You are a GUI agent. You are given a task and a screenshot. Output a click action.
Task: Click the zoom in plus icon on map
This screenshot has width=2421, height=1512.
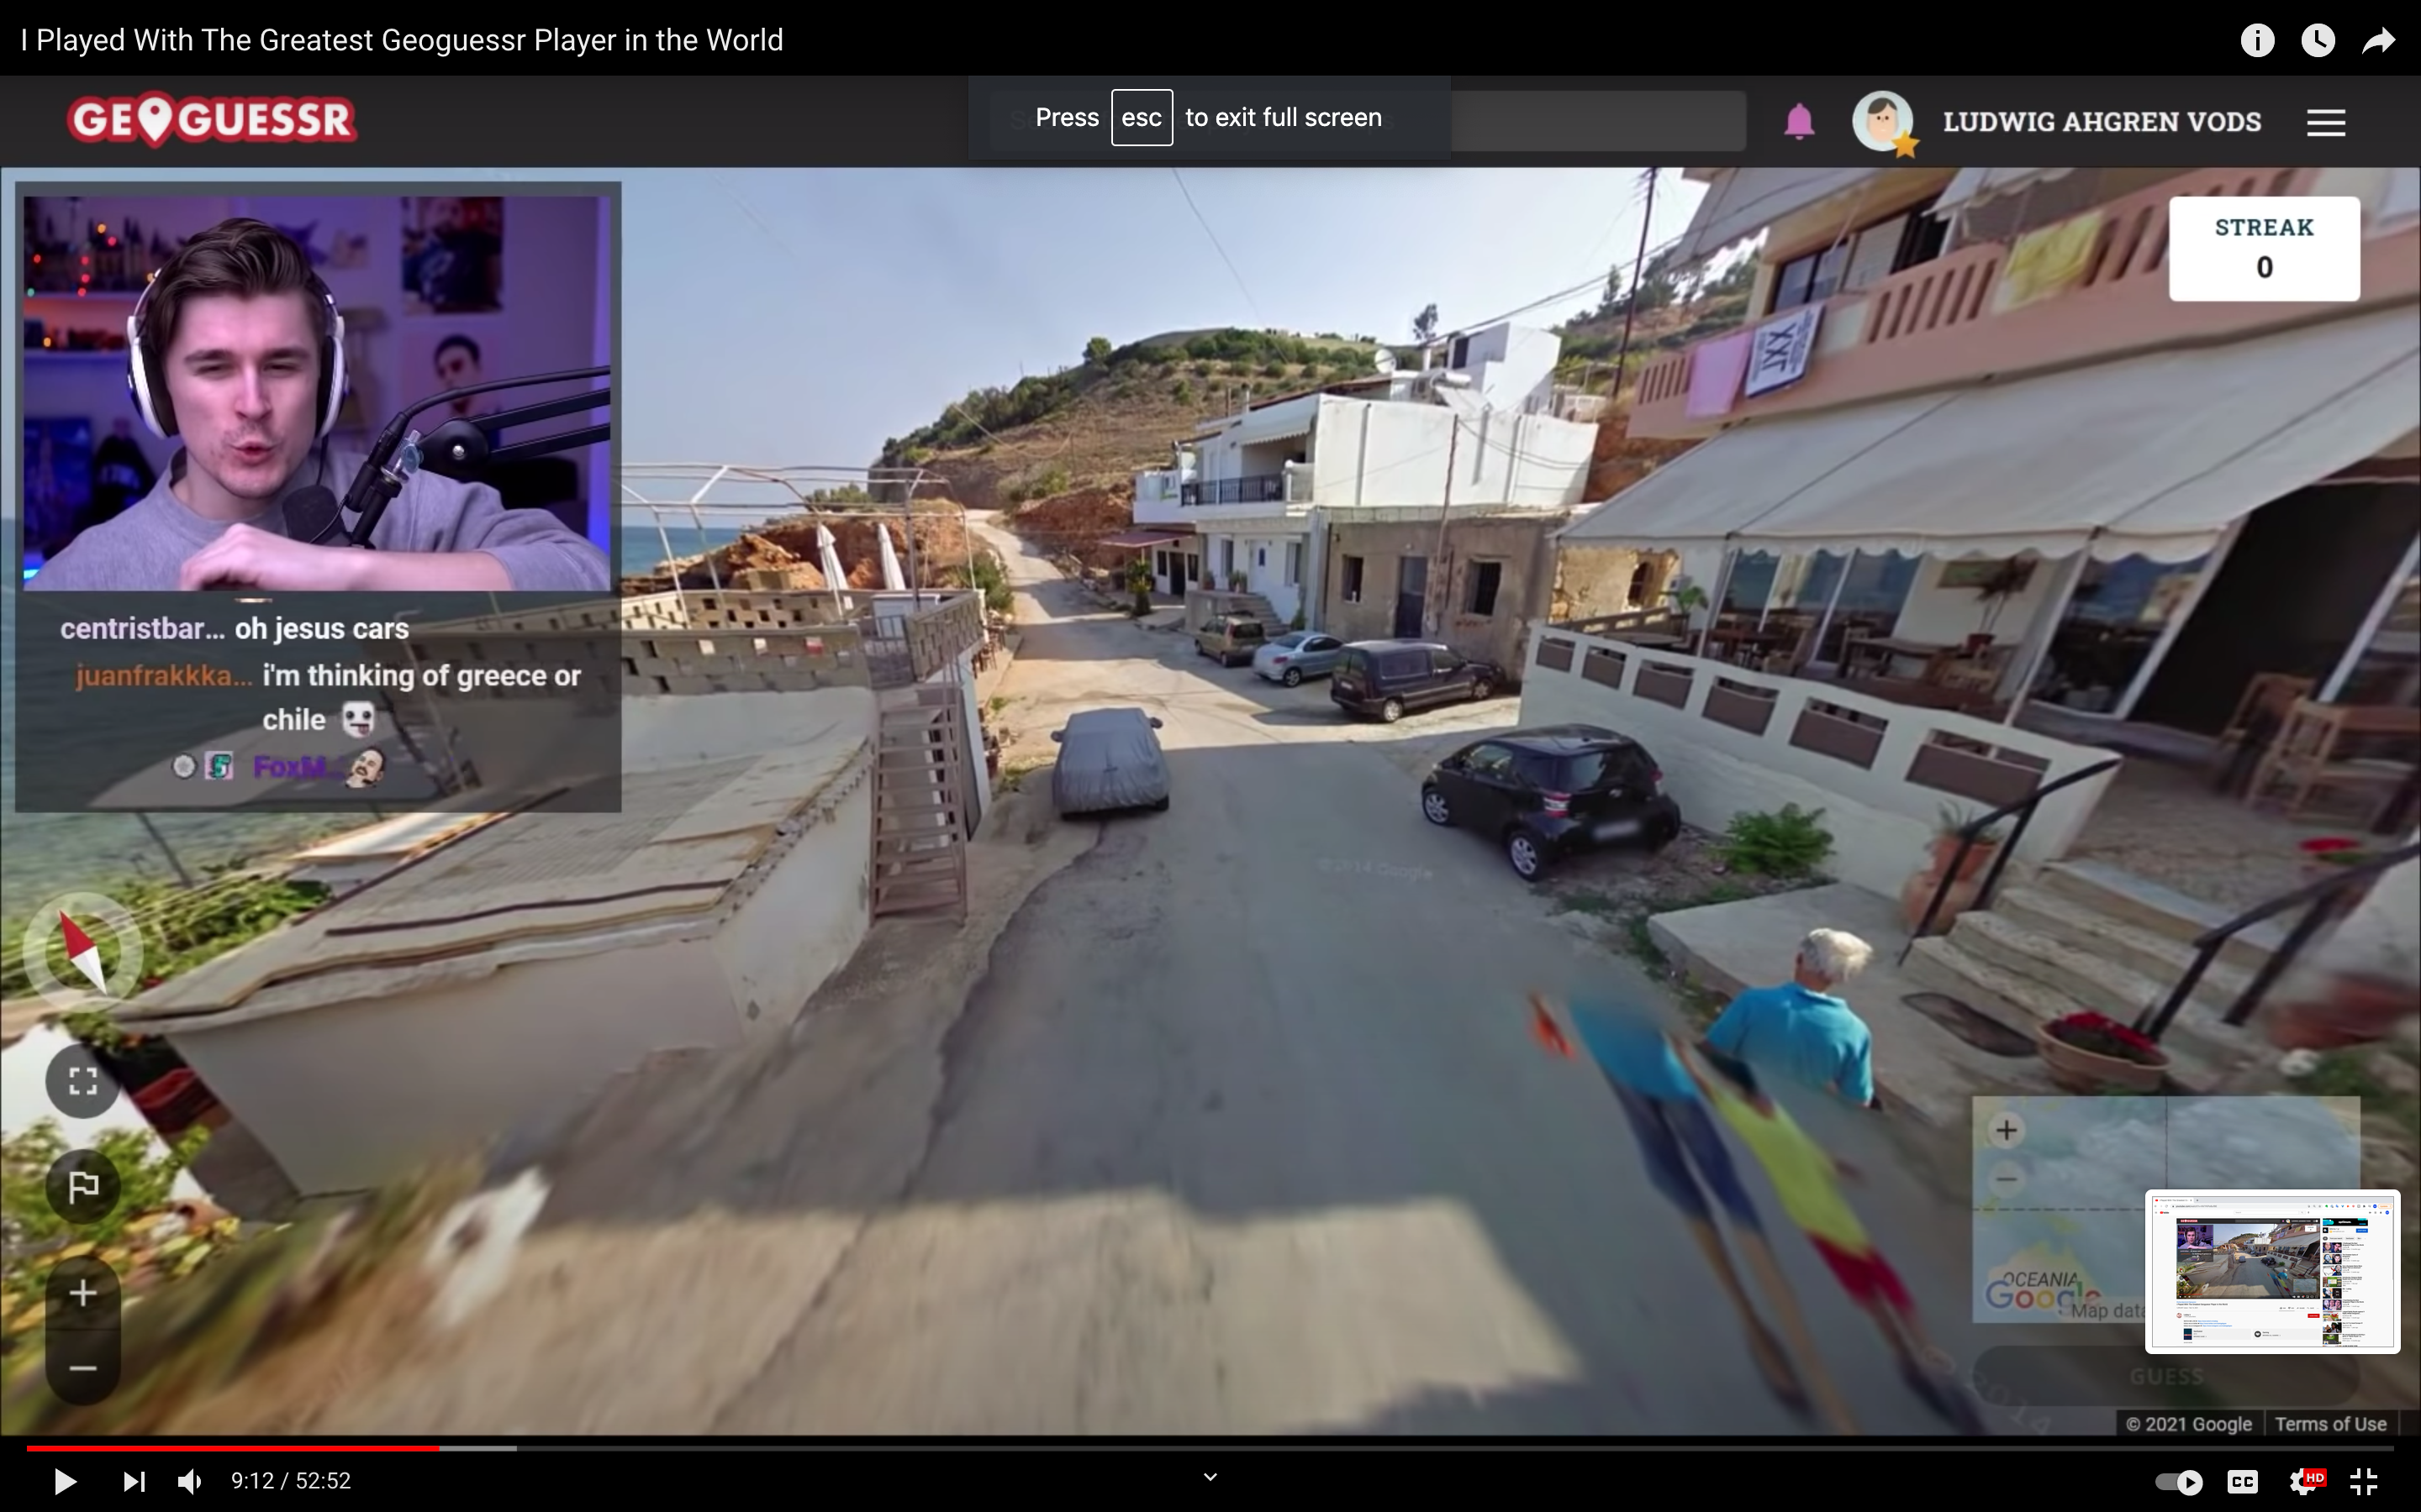pos(2008,1129)
